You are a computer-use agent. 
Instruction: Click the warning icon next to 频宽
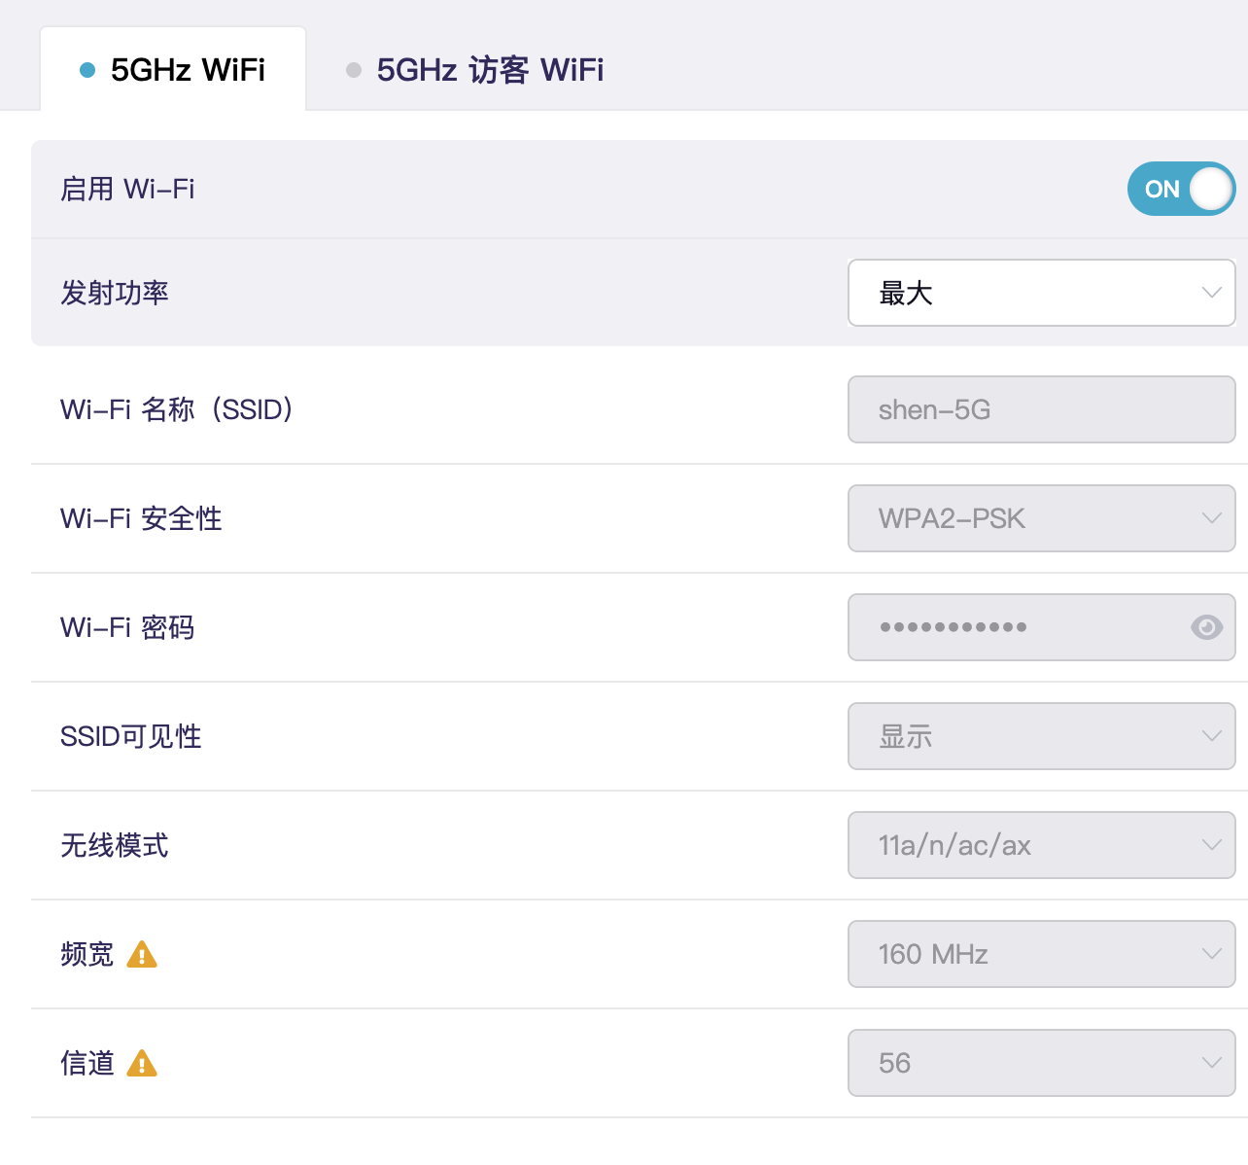click(x=142, y=955)
